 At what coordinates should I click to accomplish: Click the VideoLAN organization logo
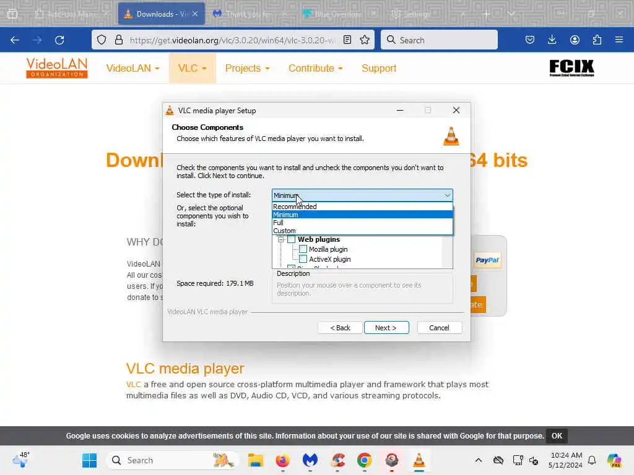tap(56, 67)
